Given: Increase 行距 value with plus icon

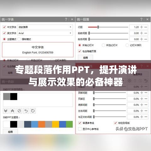Looking at the screenshot, I should [x=142, y=27].
